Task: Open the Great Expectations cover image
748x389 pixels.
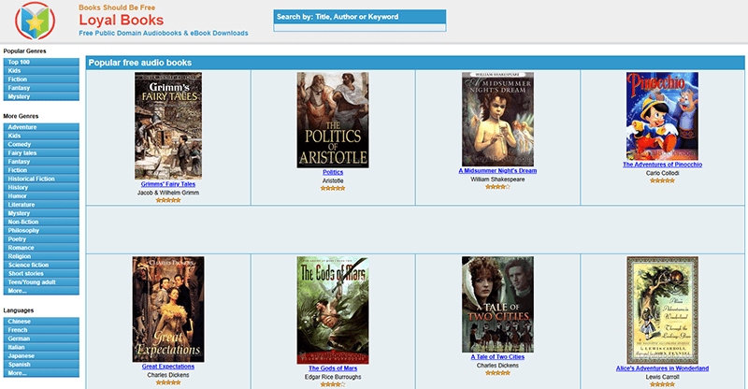Action: point(168,310)
